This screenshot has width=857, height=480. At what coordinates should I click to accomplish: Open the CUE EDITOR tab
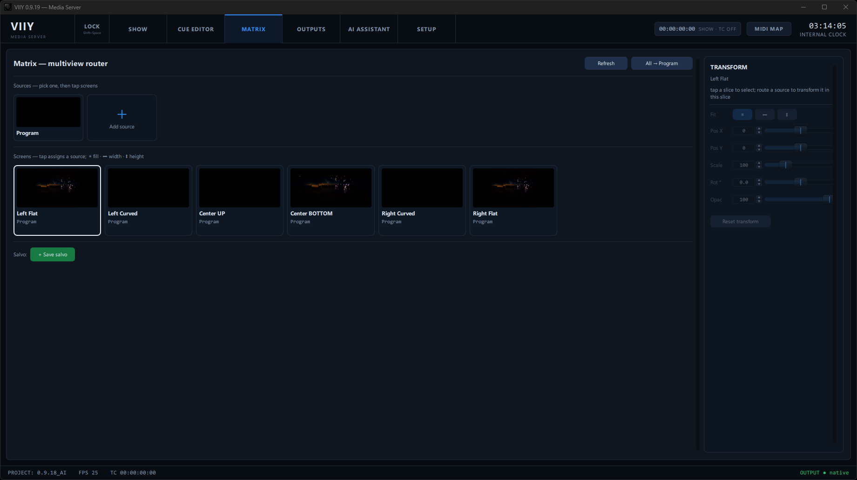click(196, 29)
